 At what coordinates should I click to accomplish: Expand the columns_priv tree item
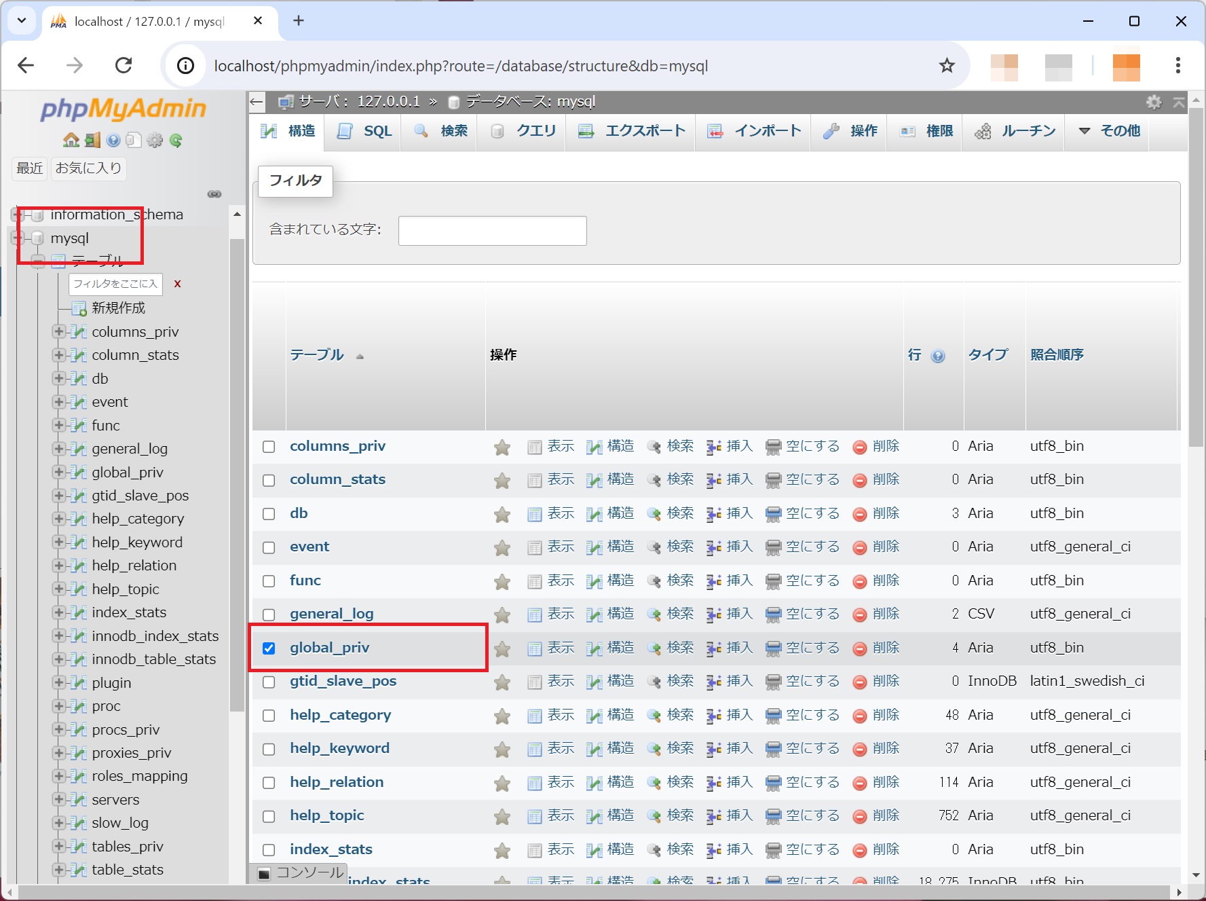pyautogui.click(x=58, y=332)
